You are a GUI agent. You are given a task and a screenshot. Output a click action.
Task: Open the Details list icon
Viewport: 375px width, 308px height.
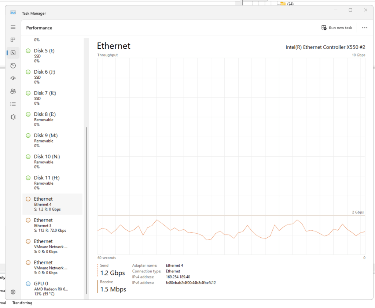tap(13, 104)
